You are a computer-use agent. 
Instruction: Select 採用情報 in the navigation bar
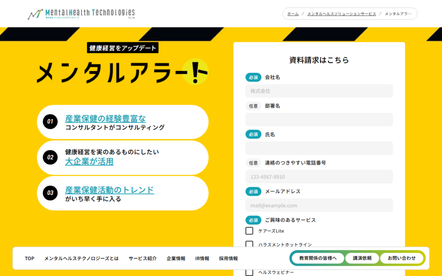pos(228,258)
